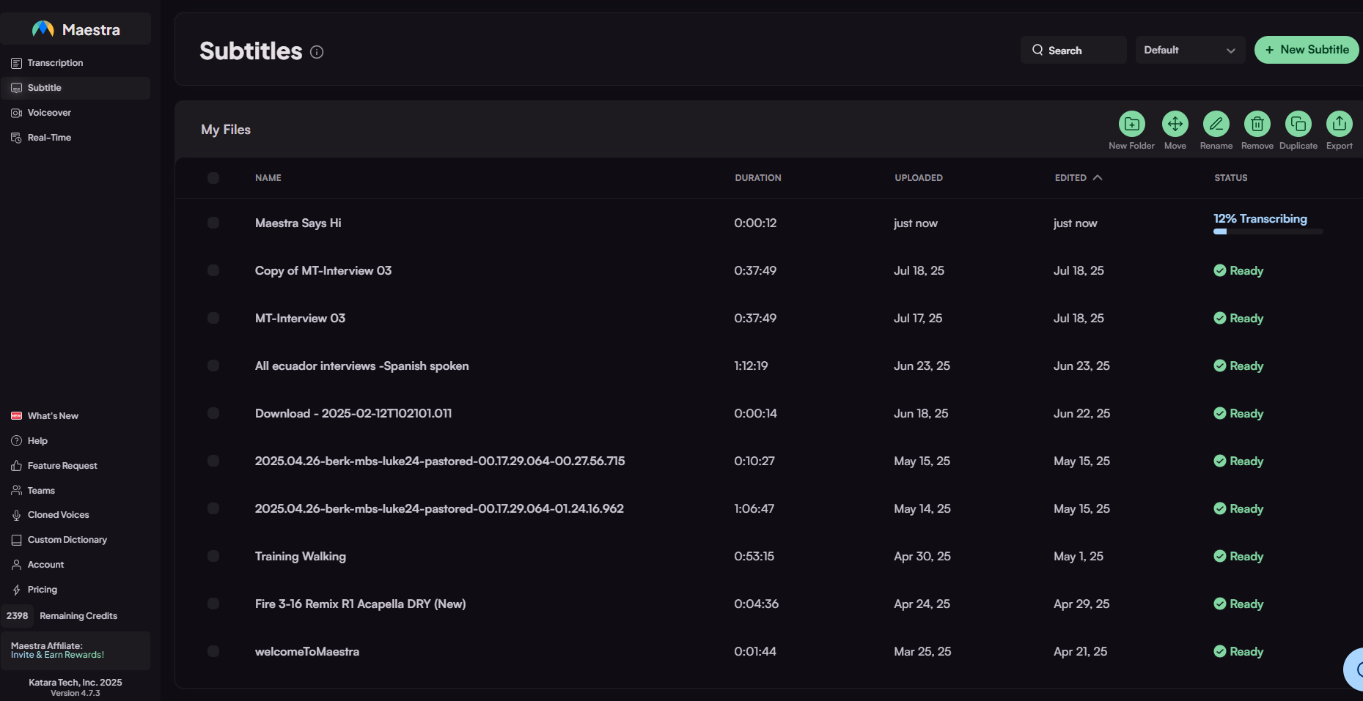Image resolution: width=1363 pixels, height=701 pixels.
Task: Click into the Search field
Action: pyautogui.click(x=1073, y=50)
